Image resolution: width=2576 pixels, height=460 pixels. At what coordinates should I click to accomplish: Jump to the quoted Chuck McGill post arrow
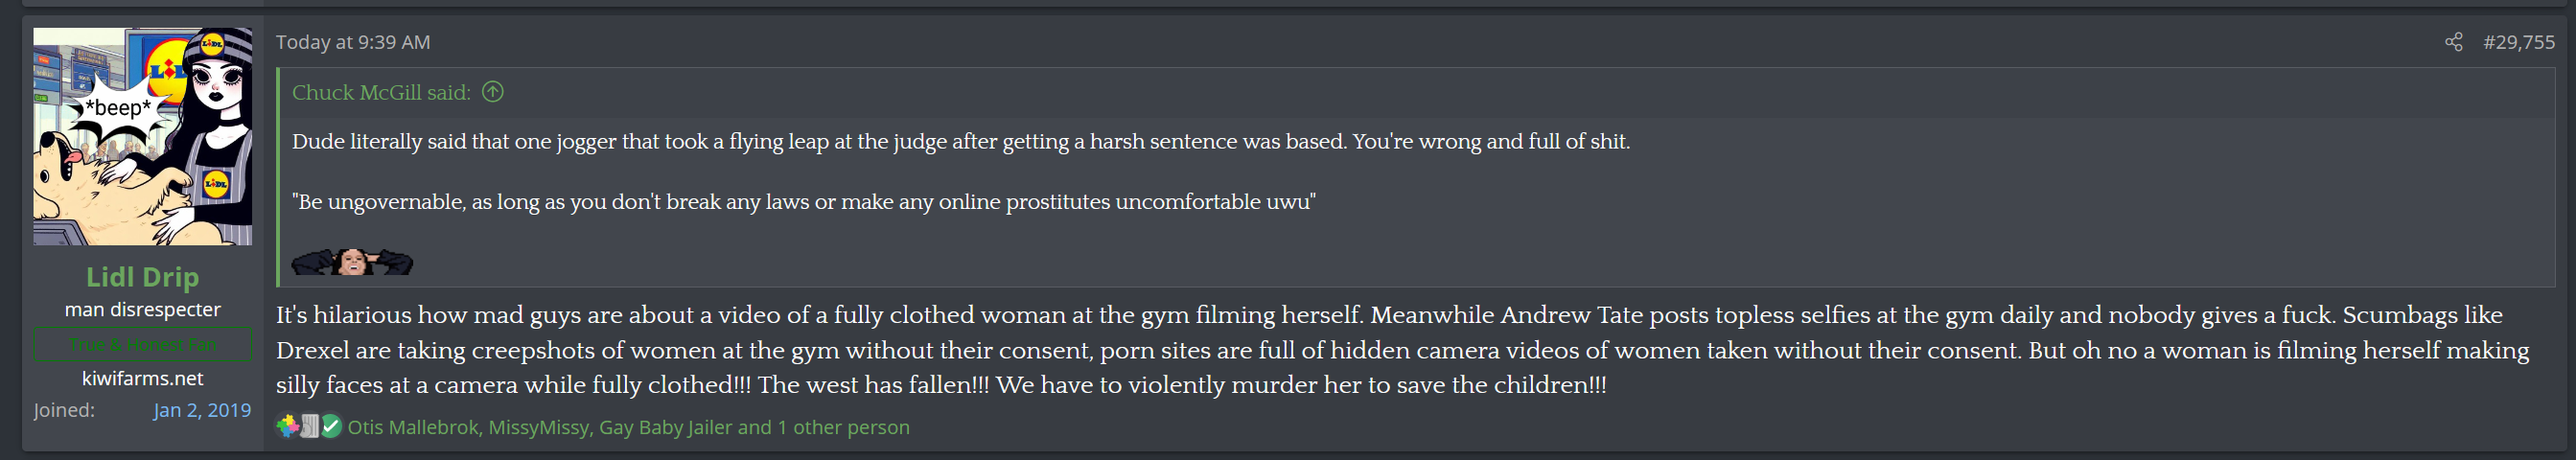point(493,92)
